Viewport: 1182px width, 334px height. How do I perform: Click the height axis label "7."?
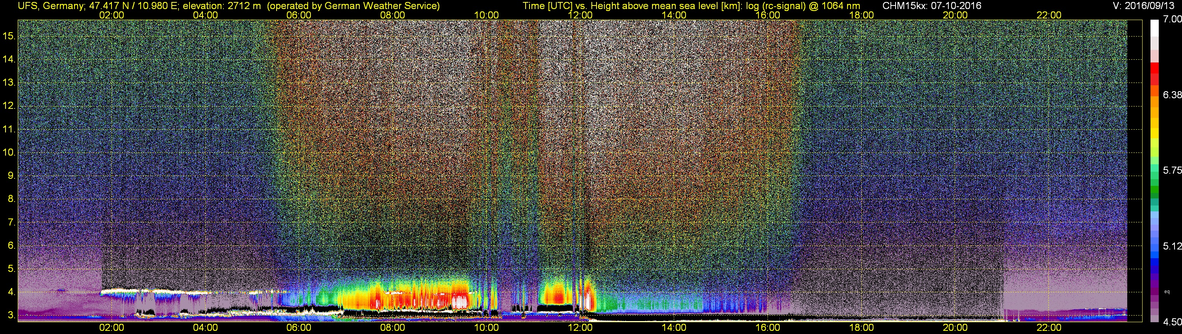point(11,222)
